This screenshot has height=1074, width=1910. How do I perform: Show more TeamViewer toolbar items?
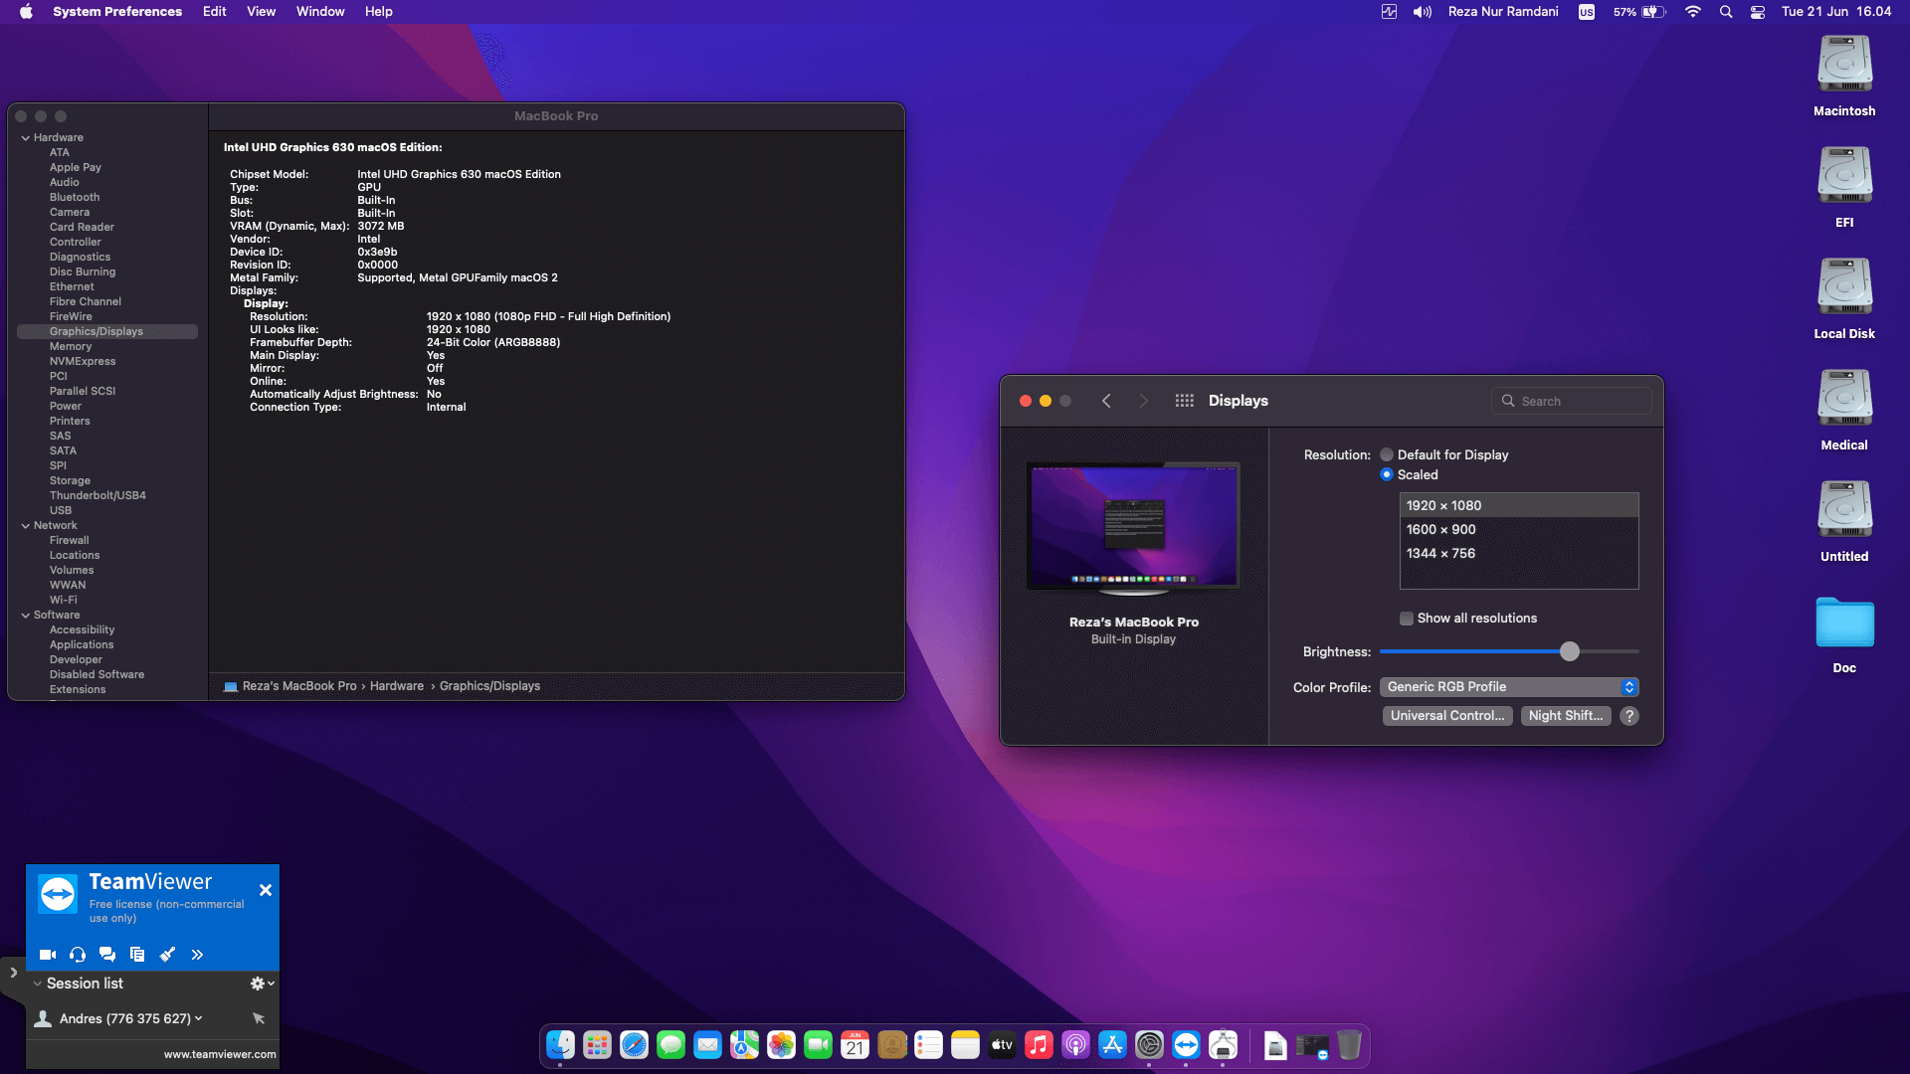pyautogui.click(x=197, y=955)
